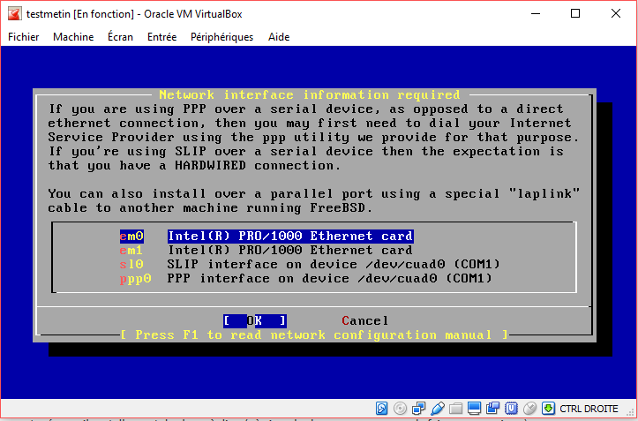Click the hard disk activity icon
638x421 pixels.
click(382, 408)
